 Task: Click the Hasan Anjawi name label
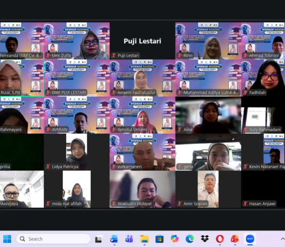click(262, 204)
